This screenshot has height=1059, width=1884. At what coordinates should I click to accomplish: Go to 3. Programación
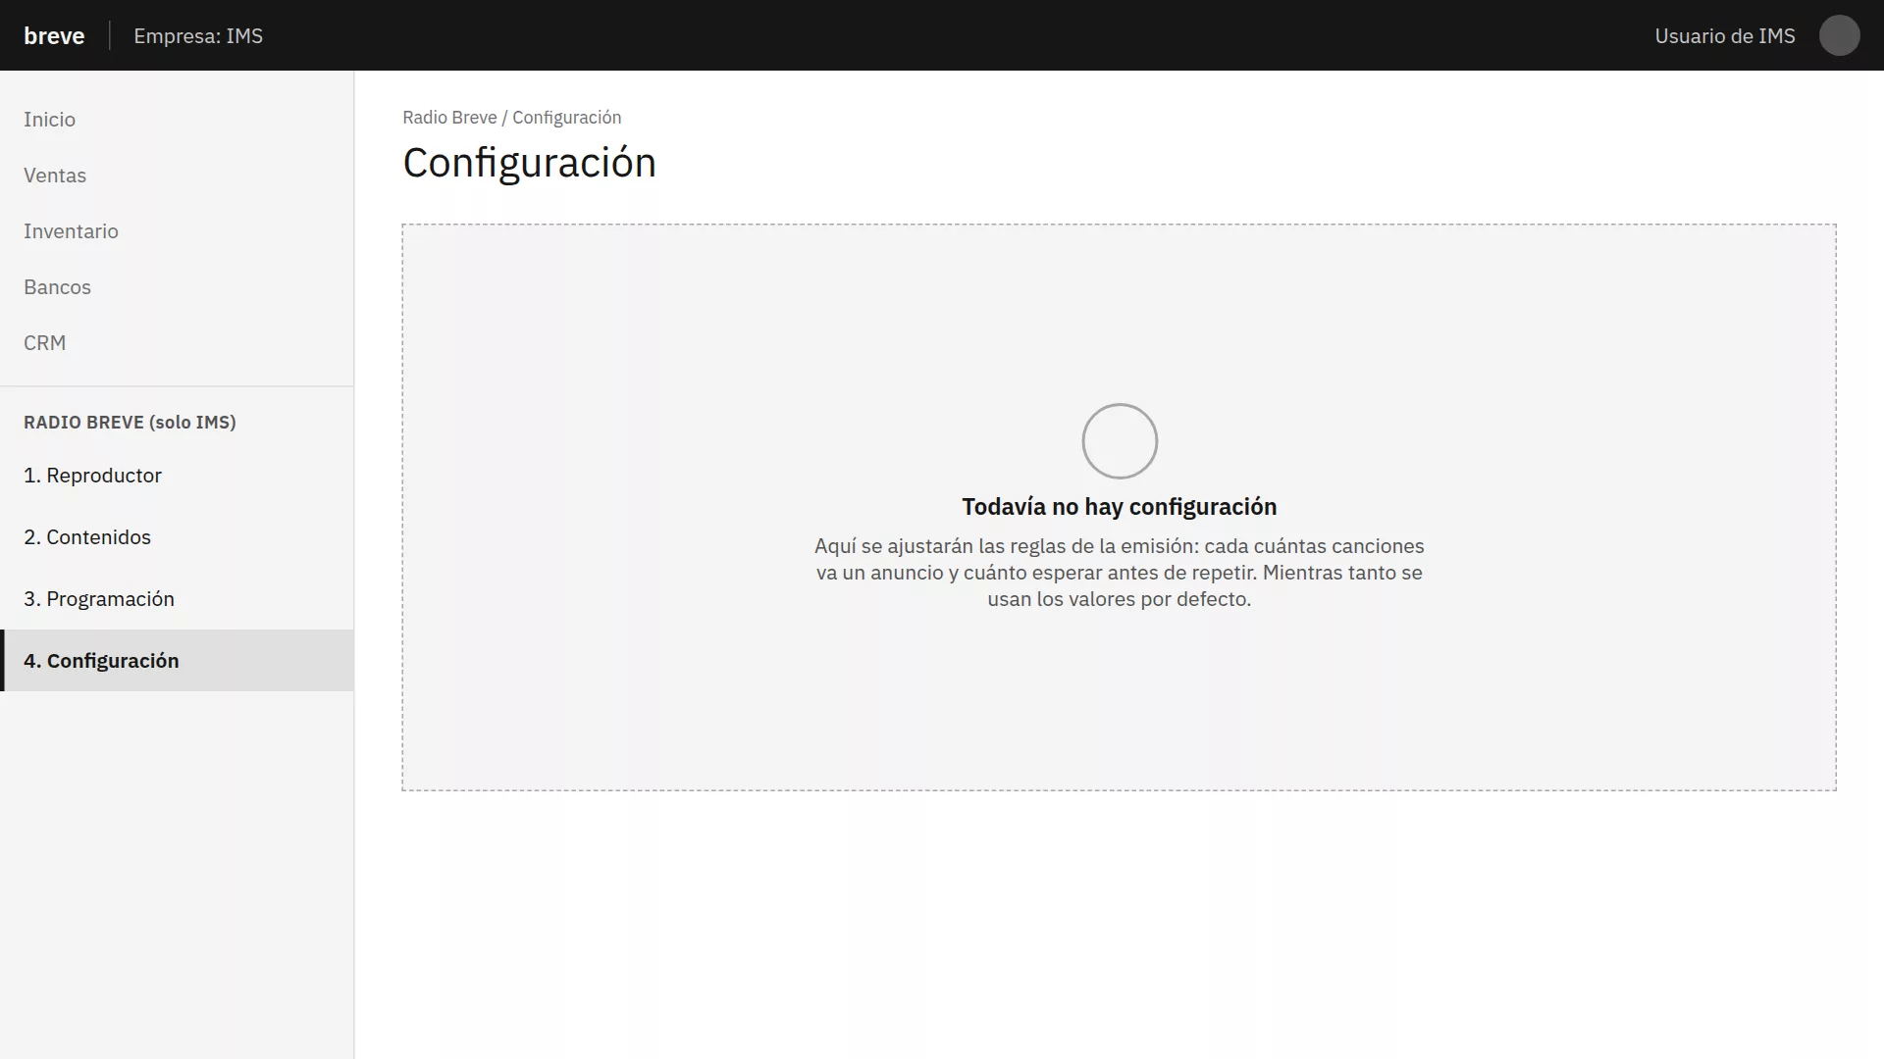(177, 599)
